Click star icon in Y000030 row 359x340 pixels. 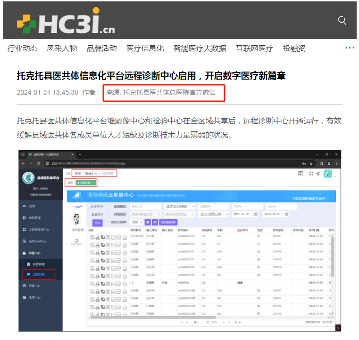pyautogui.click(x=118, y=284)
